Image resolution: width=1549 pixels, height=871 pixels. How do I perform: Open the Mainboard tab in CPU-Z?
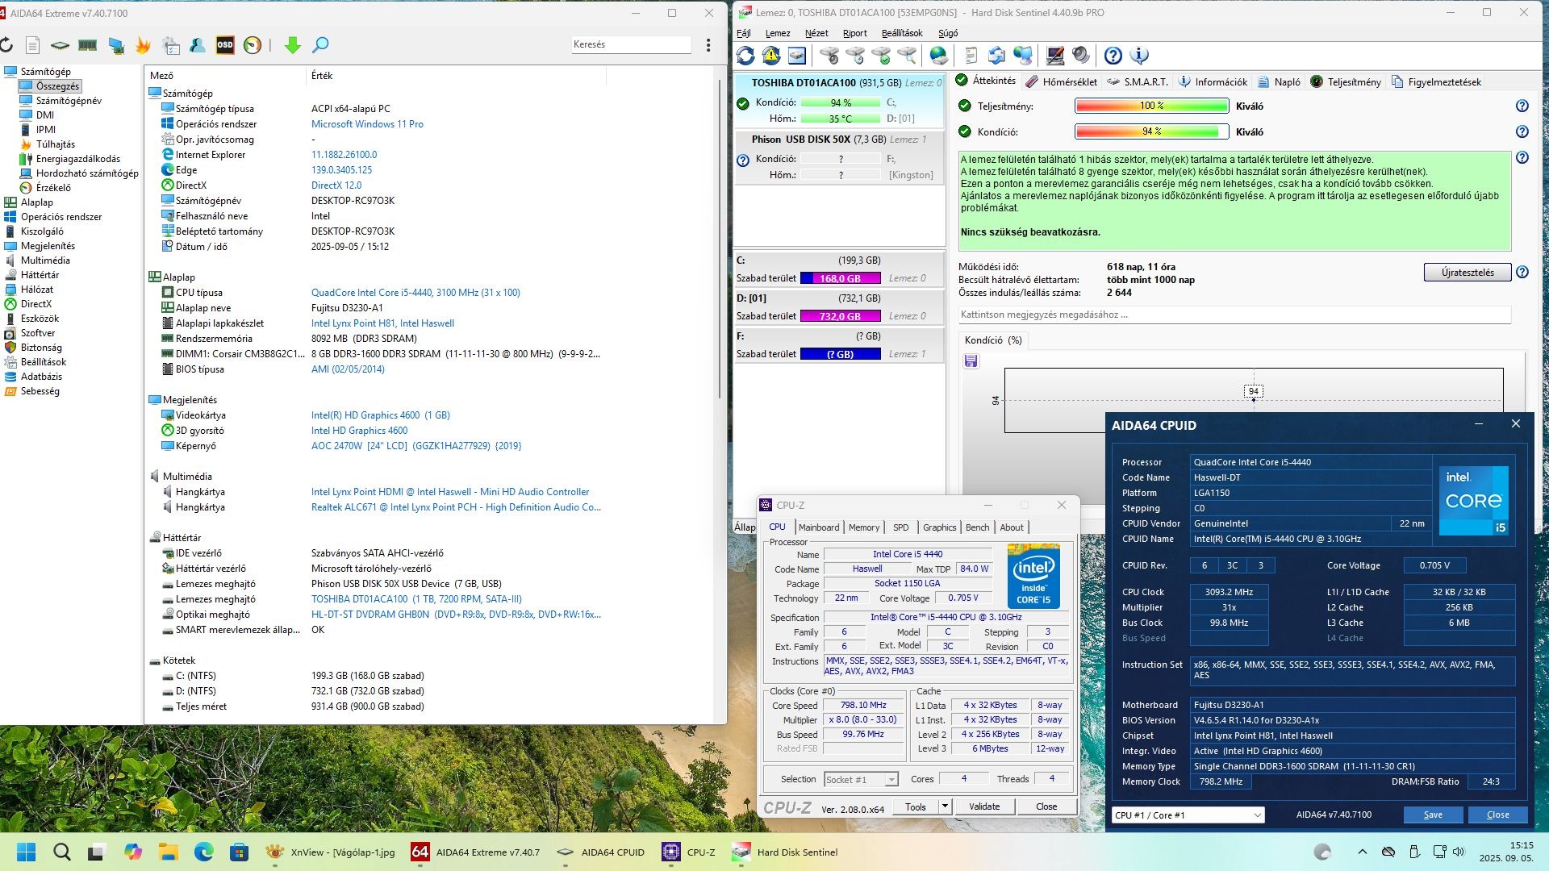[818, 527]
